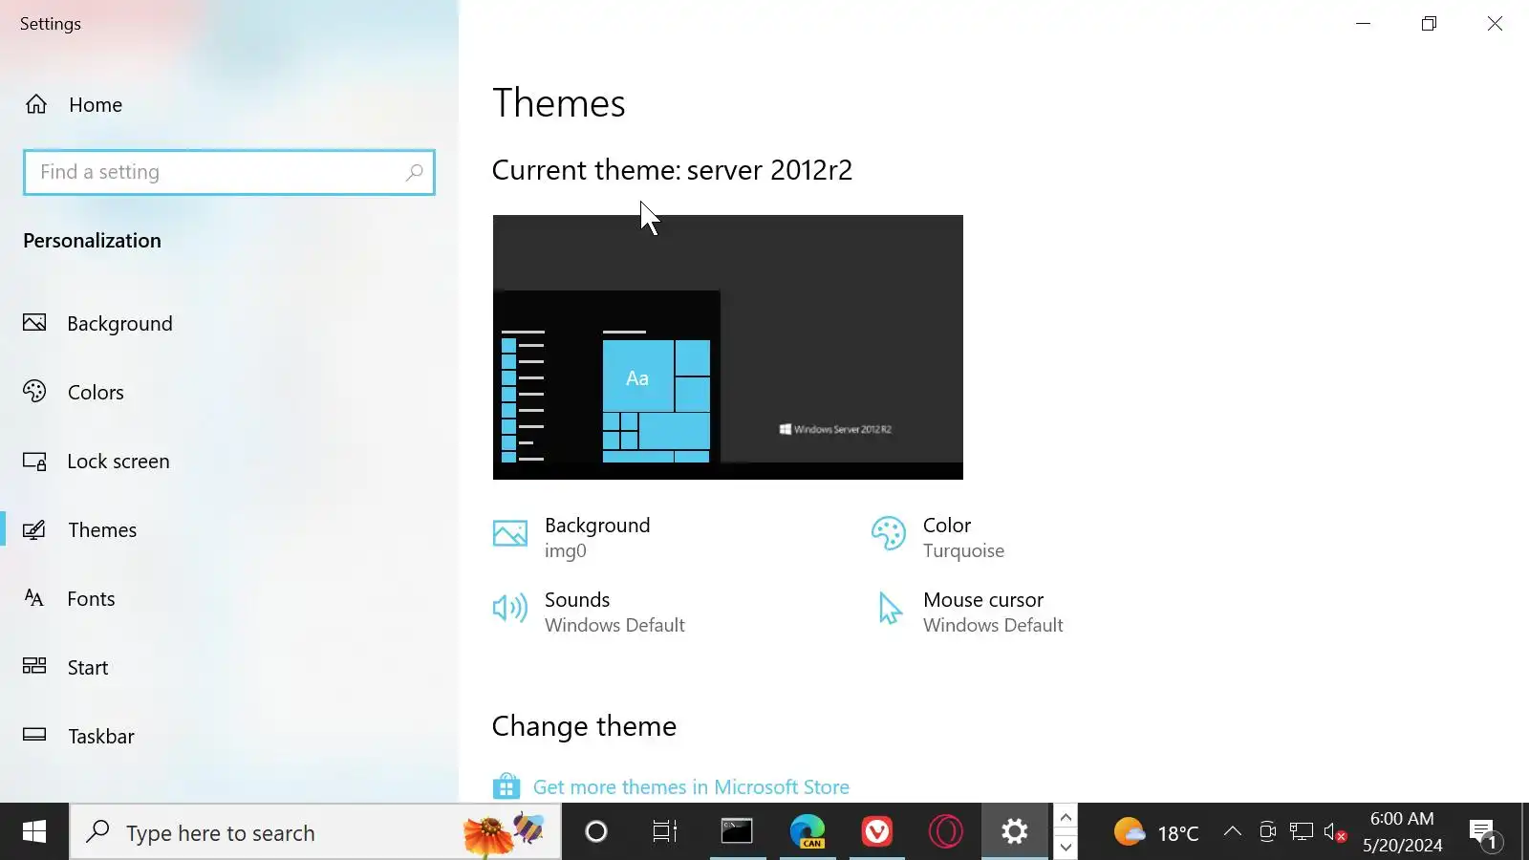Click the Mouse cursor pointer icon
Screen dimensions: 1529x860
[x=890, y=609]
